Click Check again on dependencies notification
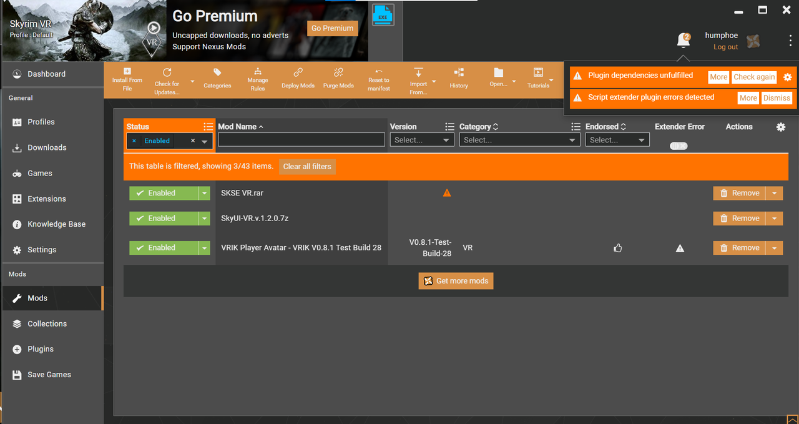Image resolution: width=799 pixels, height=424 pixels. coord(754,77)
